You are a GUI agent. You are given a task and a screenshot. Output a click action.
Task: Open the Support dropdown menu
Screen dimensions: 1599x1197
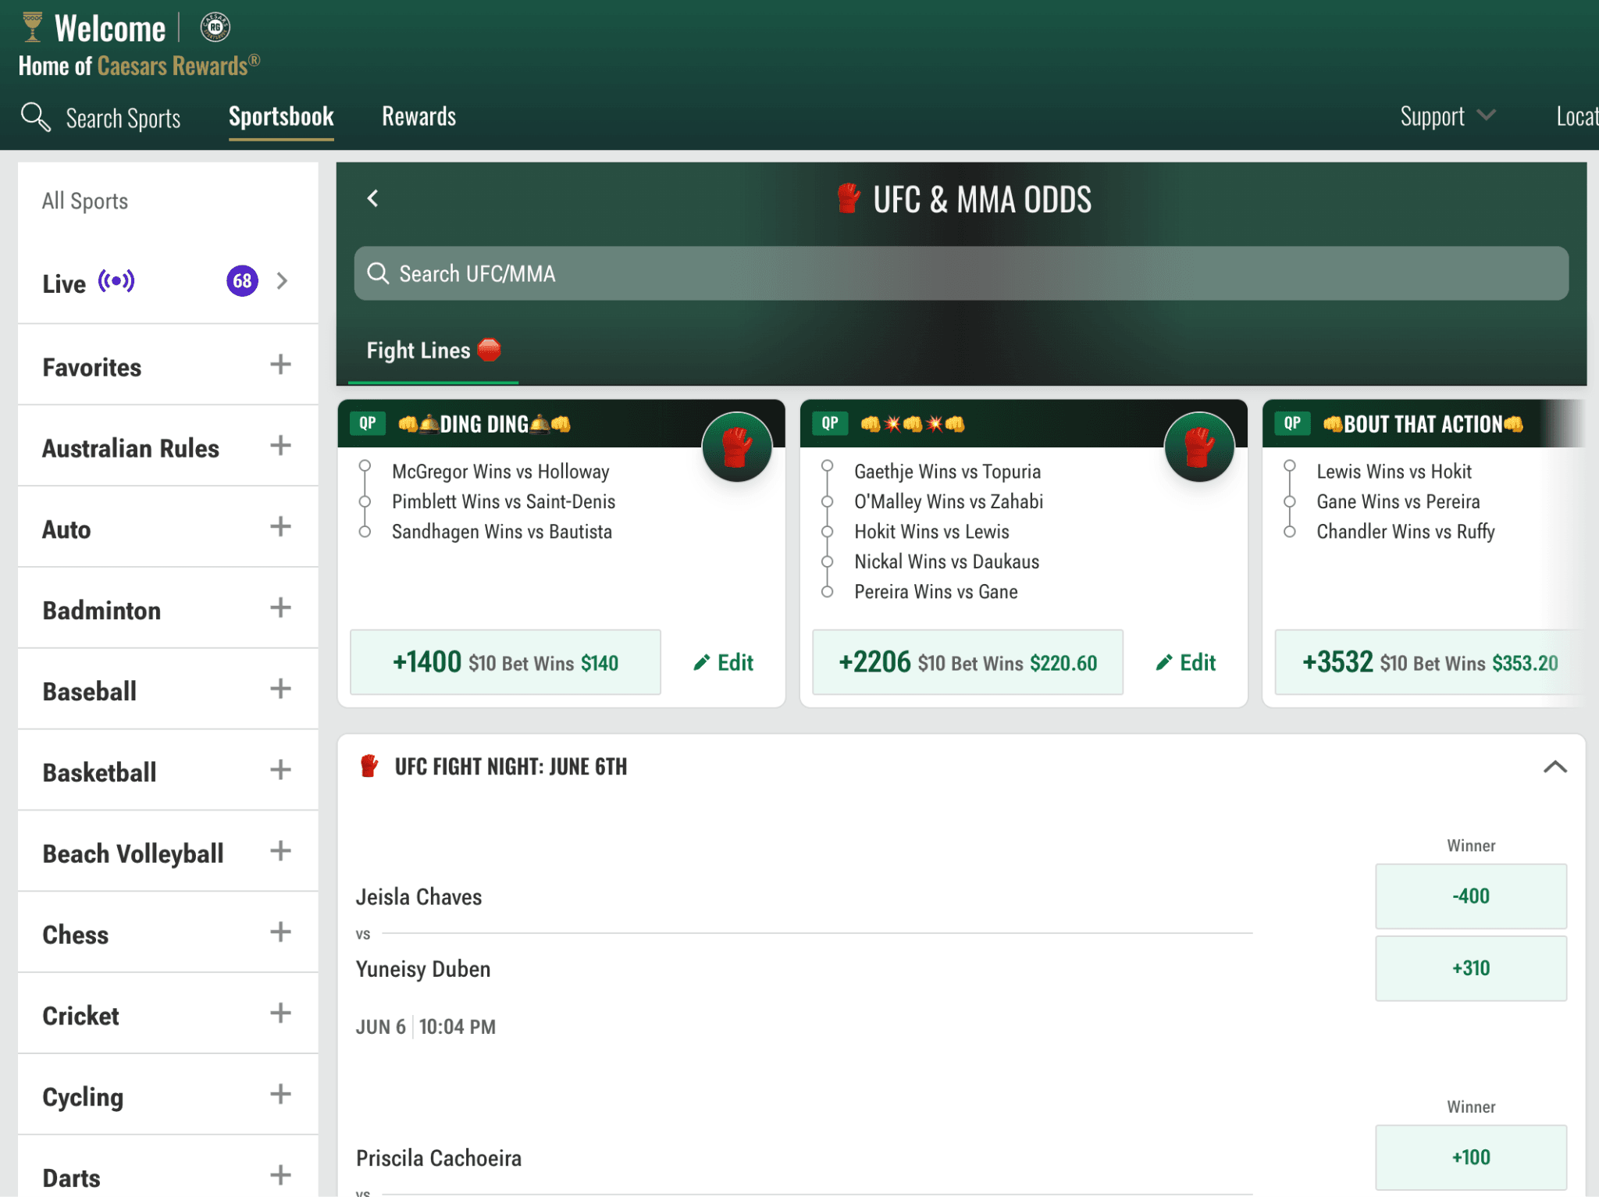pyautogui.click(x=1448, y=116)
